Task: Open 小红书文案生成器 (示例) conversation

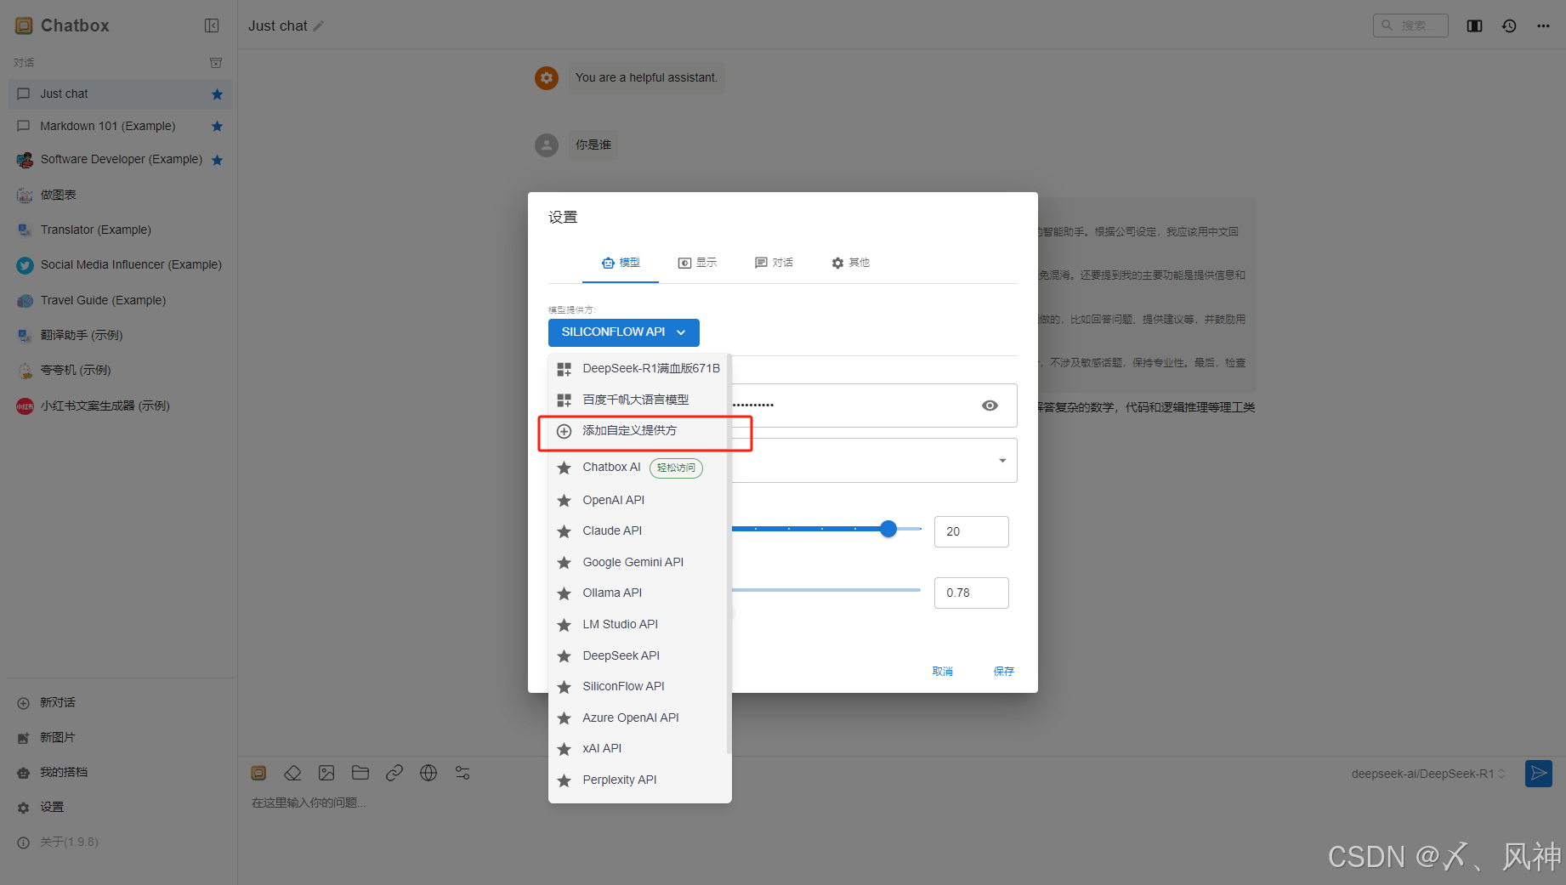Action: tap(120, 406)
